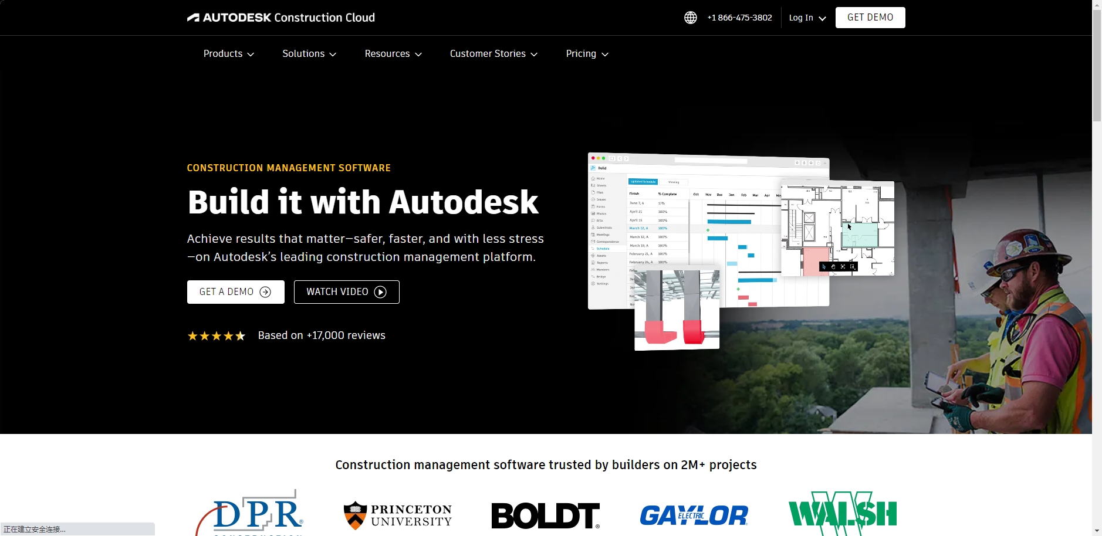
Task: Select the Submittals icon
Action: (x=593, y=228)
